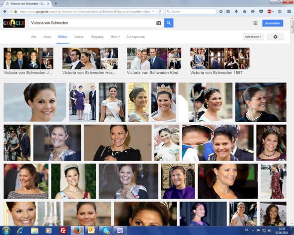This screenshot has height=235, width=294.
Task: Click the google.de URL address bar
Action: click(85, 11)
